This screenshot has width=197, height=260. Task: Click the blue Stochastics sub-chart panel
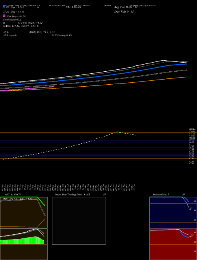click(x=173, y=213)
